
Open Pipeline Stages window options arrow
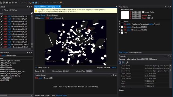click(x=111, y=75)
